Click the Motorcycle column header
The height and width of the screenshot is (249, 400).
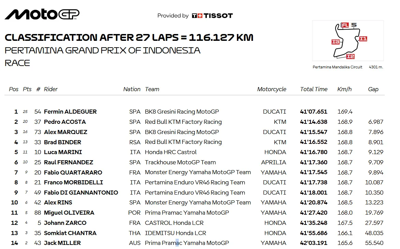coord(272,89)
